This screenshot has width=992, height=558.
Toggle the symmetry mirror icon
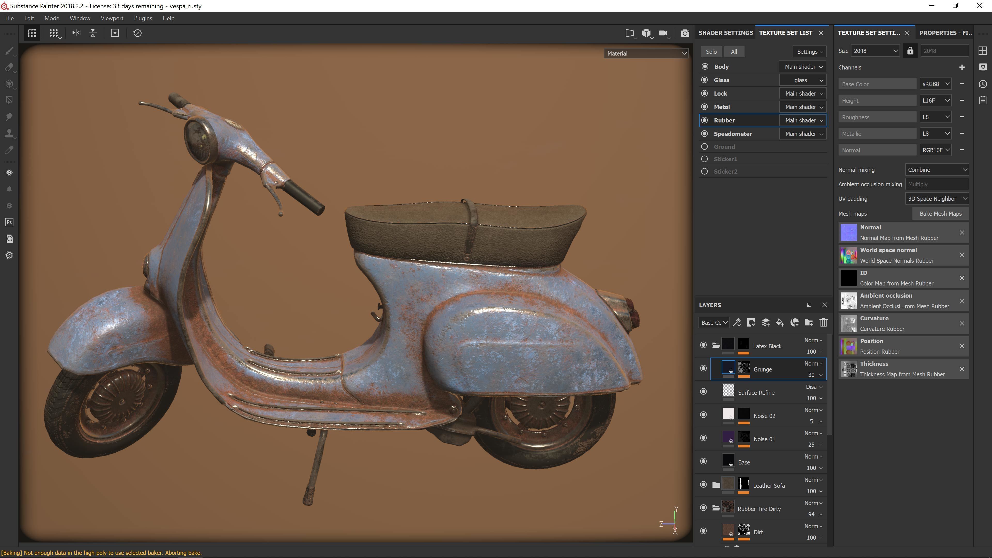point(76,33)
